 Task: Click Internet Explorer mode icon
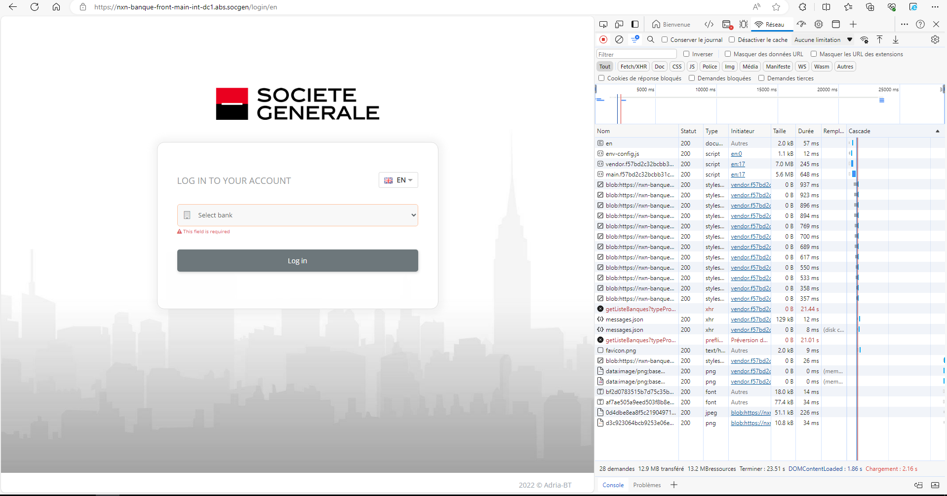913,7
